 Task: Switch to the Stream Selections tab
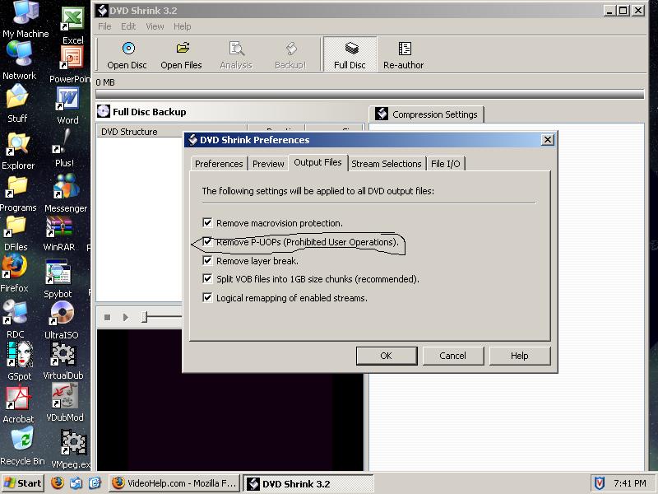pyautogui.click(x=387, y=164)
